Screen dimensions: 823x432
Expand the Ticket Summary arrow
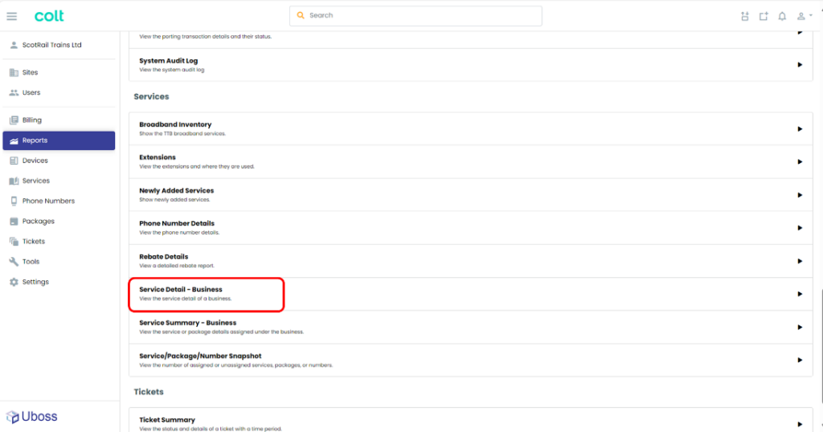800,424
